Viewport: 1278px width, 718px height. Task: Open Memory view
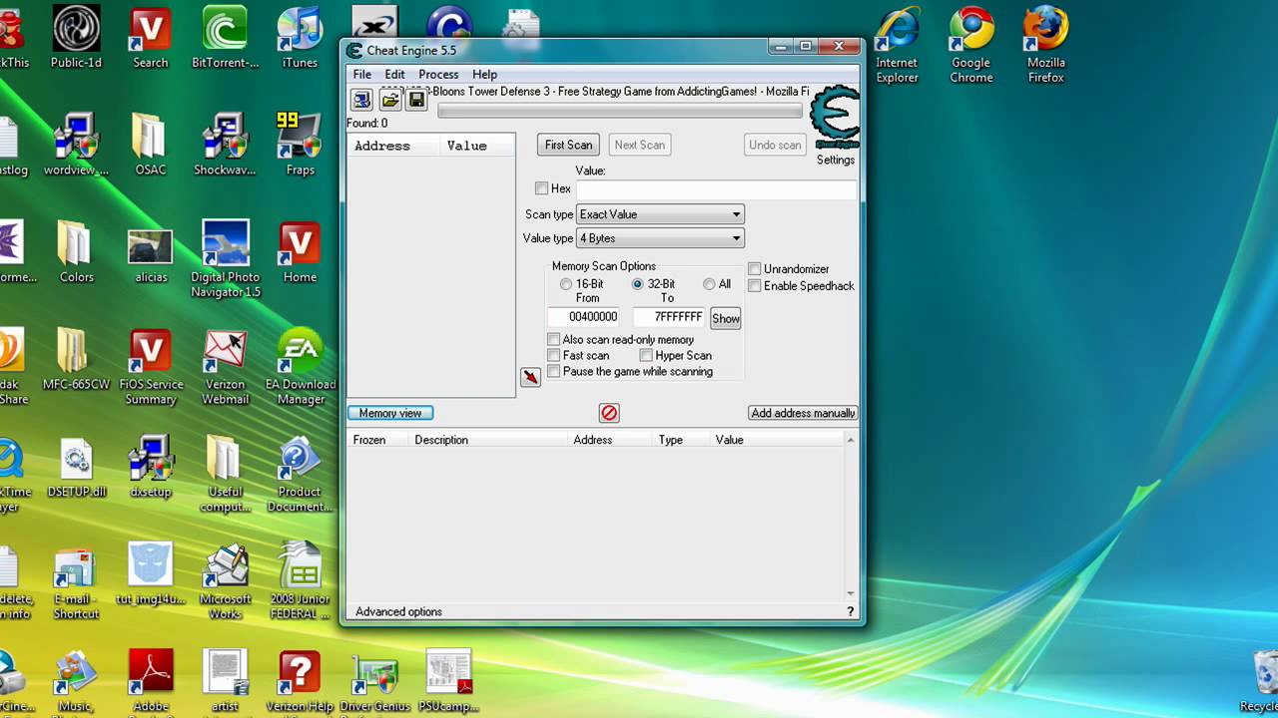[390, 413]
